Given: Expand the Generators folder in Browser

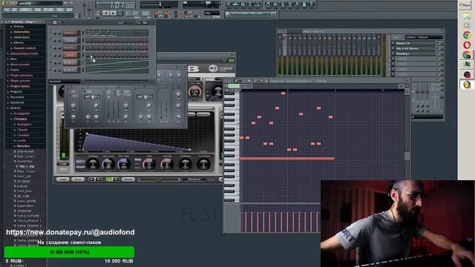Looking at the screenshot, I should coord(22,38).
